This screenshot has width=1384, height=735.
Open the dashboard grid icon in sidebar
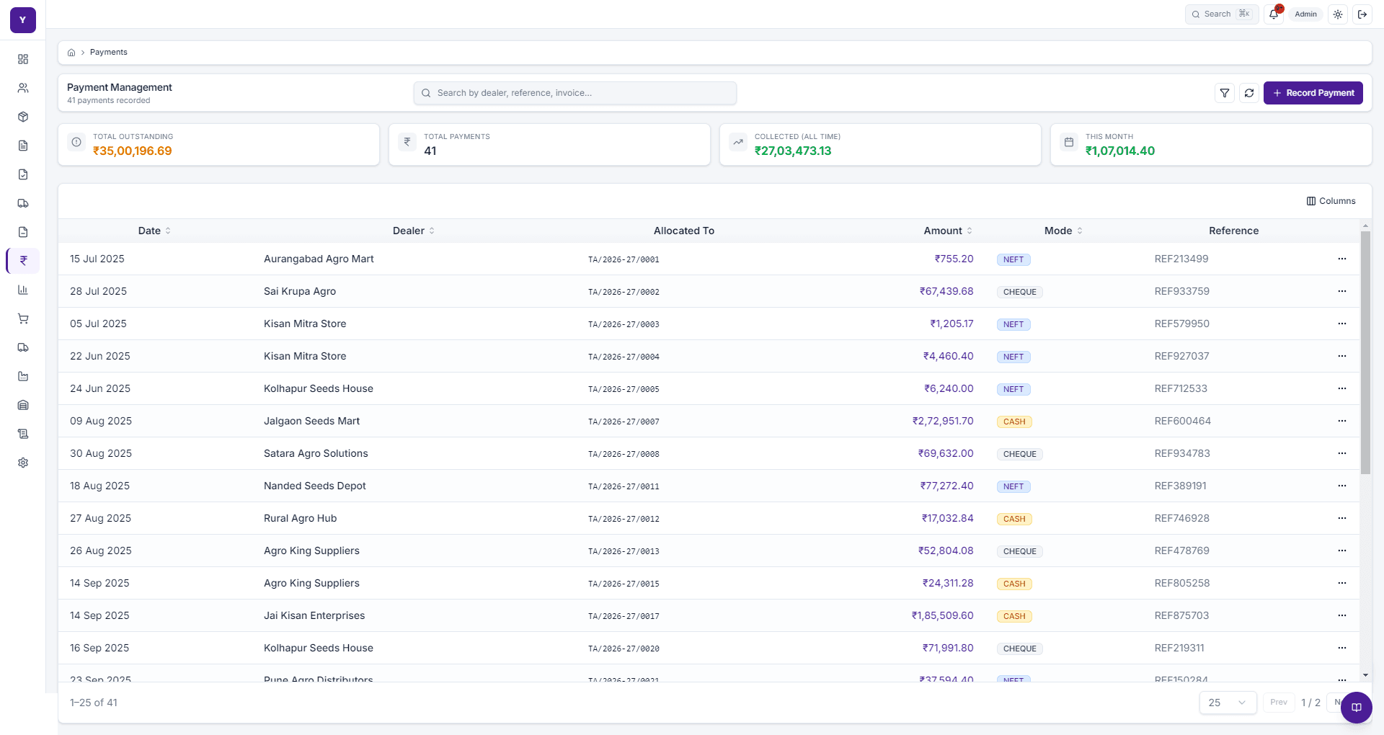click(23, 59)
